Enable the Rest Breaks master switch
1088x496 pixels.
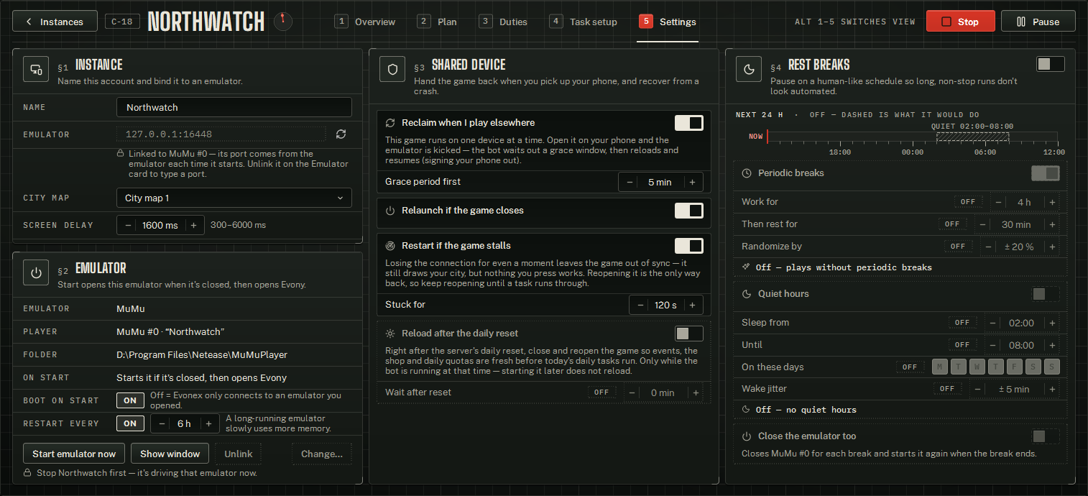pyautogui.click(x=1050, y=64)
